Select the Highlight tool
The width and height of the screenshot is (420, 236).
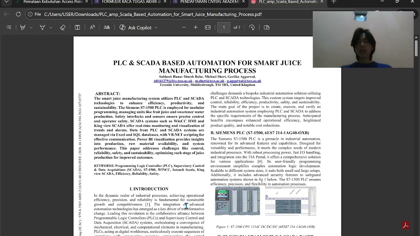click(23, 28)
